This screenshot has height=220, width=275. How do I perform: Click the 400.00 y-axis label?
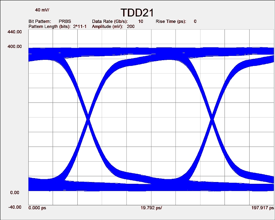15,47
